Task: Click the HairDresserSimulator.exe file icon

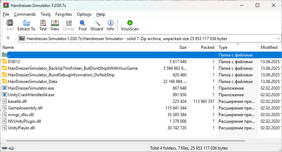Action: pyautogui.click(x=5, y=88)
